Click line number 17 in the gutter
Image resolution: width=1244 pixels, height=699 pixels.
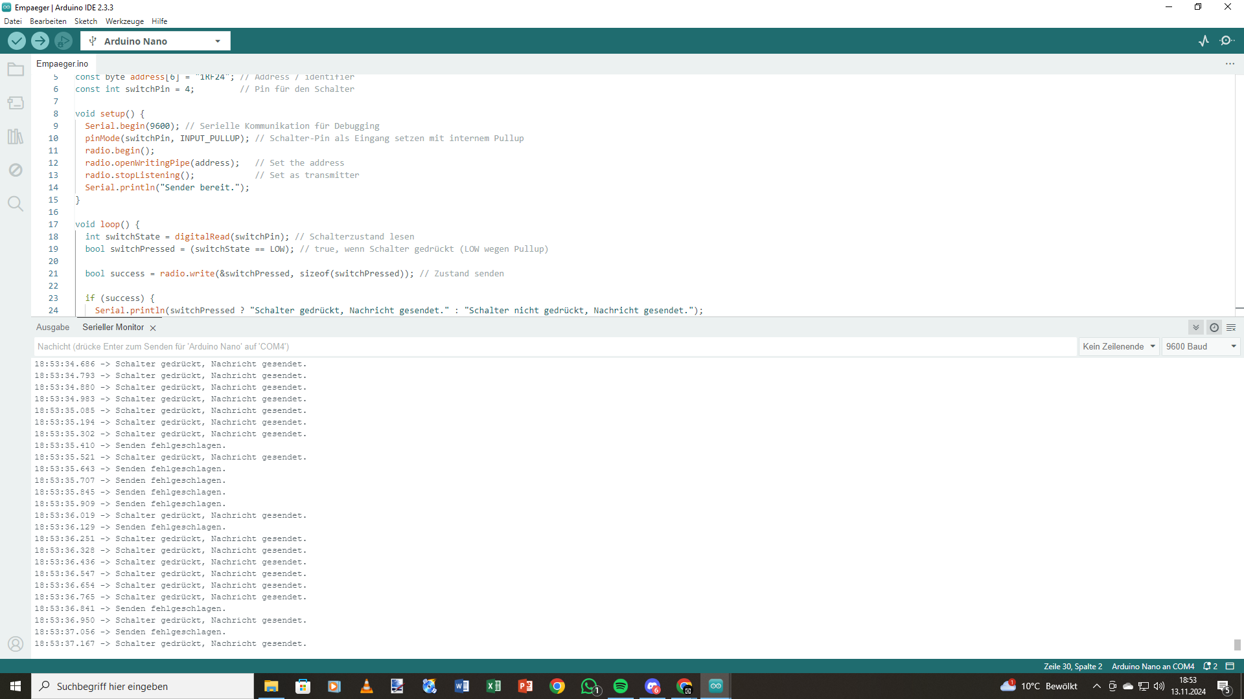[x=53, y=225]
